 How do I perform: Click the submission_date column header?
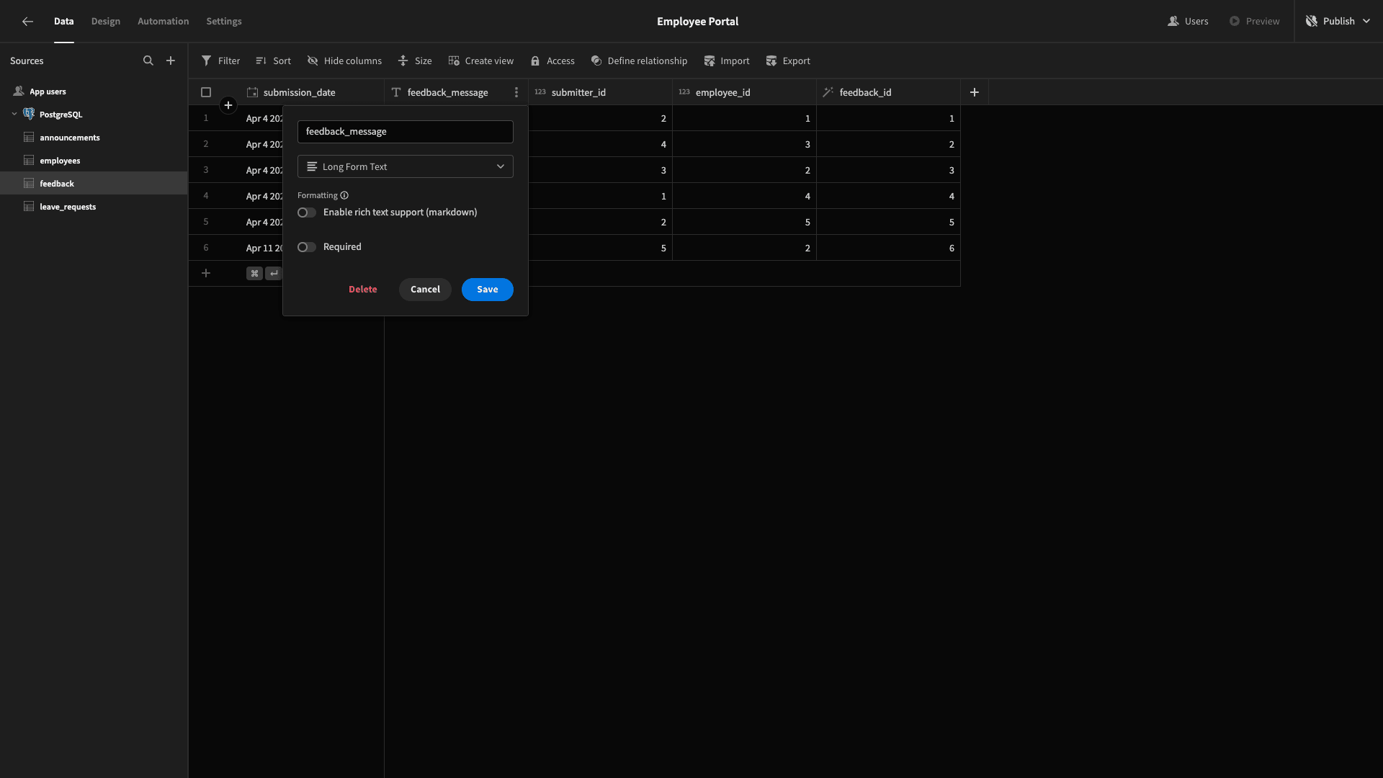(311, 92)
